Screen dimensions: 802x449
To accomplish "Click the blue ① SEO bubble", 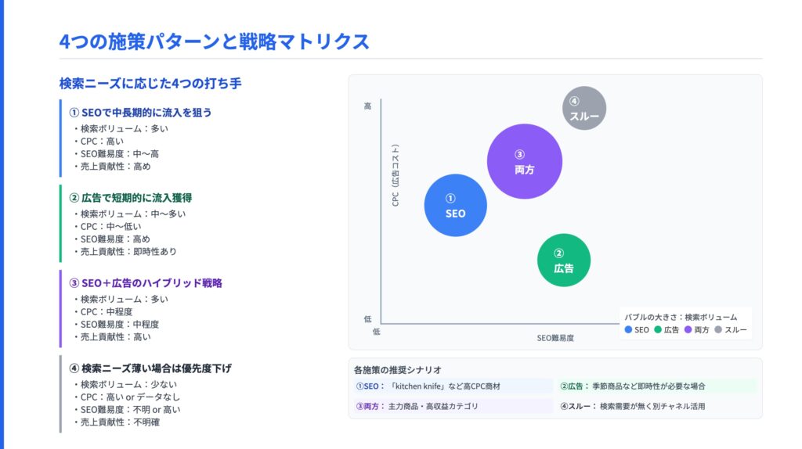I will (455, 205).
